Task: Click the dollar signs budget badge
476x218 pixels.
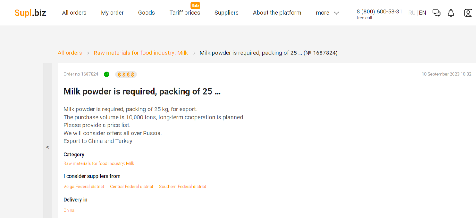Action: click(x=126, y=75)
